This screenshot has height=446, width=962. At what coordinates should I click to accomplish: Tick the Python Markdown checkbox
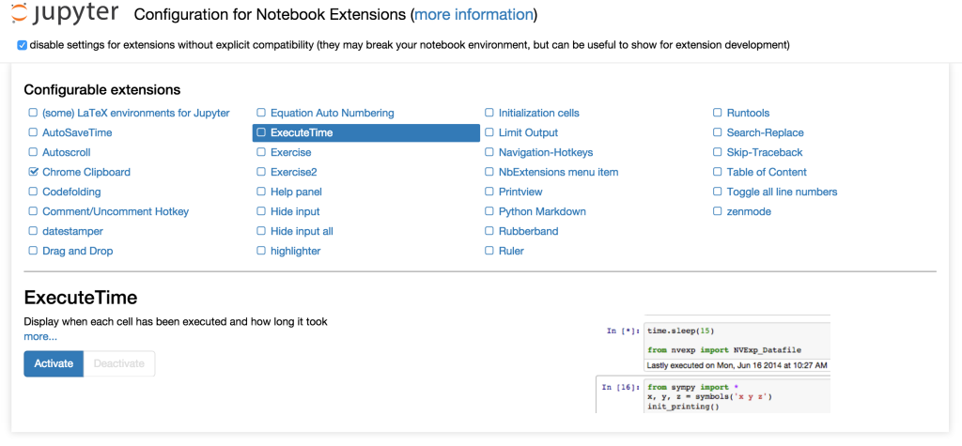point(489,211)
